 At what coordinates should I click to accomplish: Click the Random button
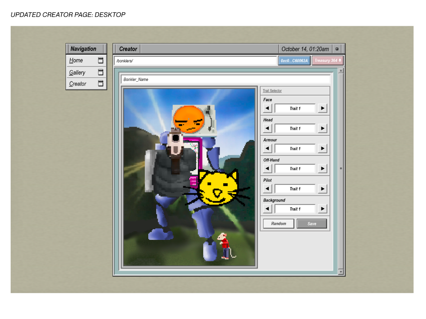coord(279,223)
